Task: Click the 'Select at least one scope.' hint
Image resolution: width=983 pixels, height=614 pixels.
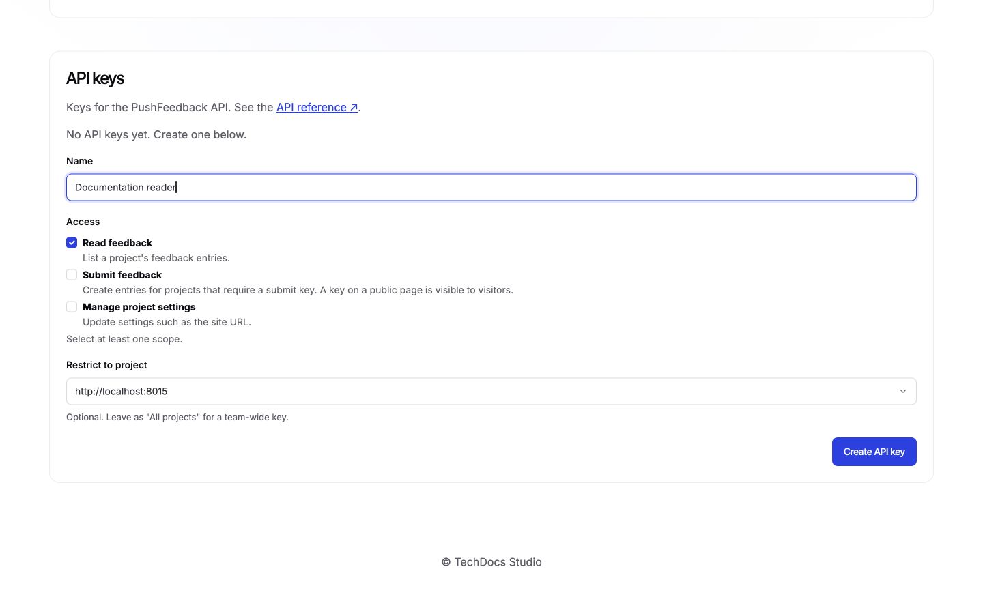Action: pos(124,339)
